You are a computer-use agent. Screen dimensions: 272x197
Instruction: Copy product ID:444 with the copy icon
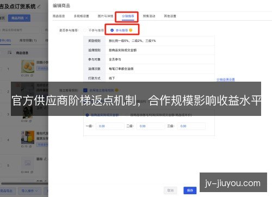[x=32, y=172]
